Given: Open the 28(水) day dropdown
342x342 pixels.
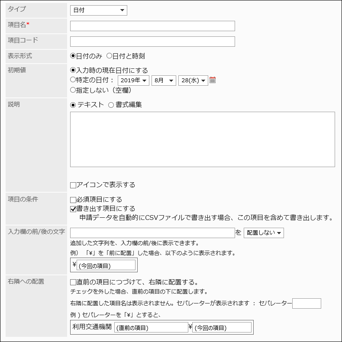Looking at the screenshot, I should coord(193,81).
